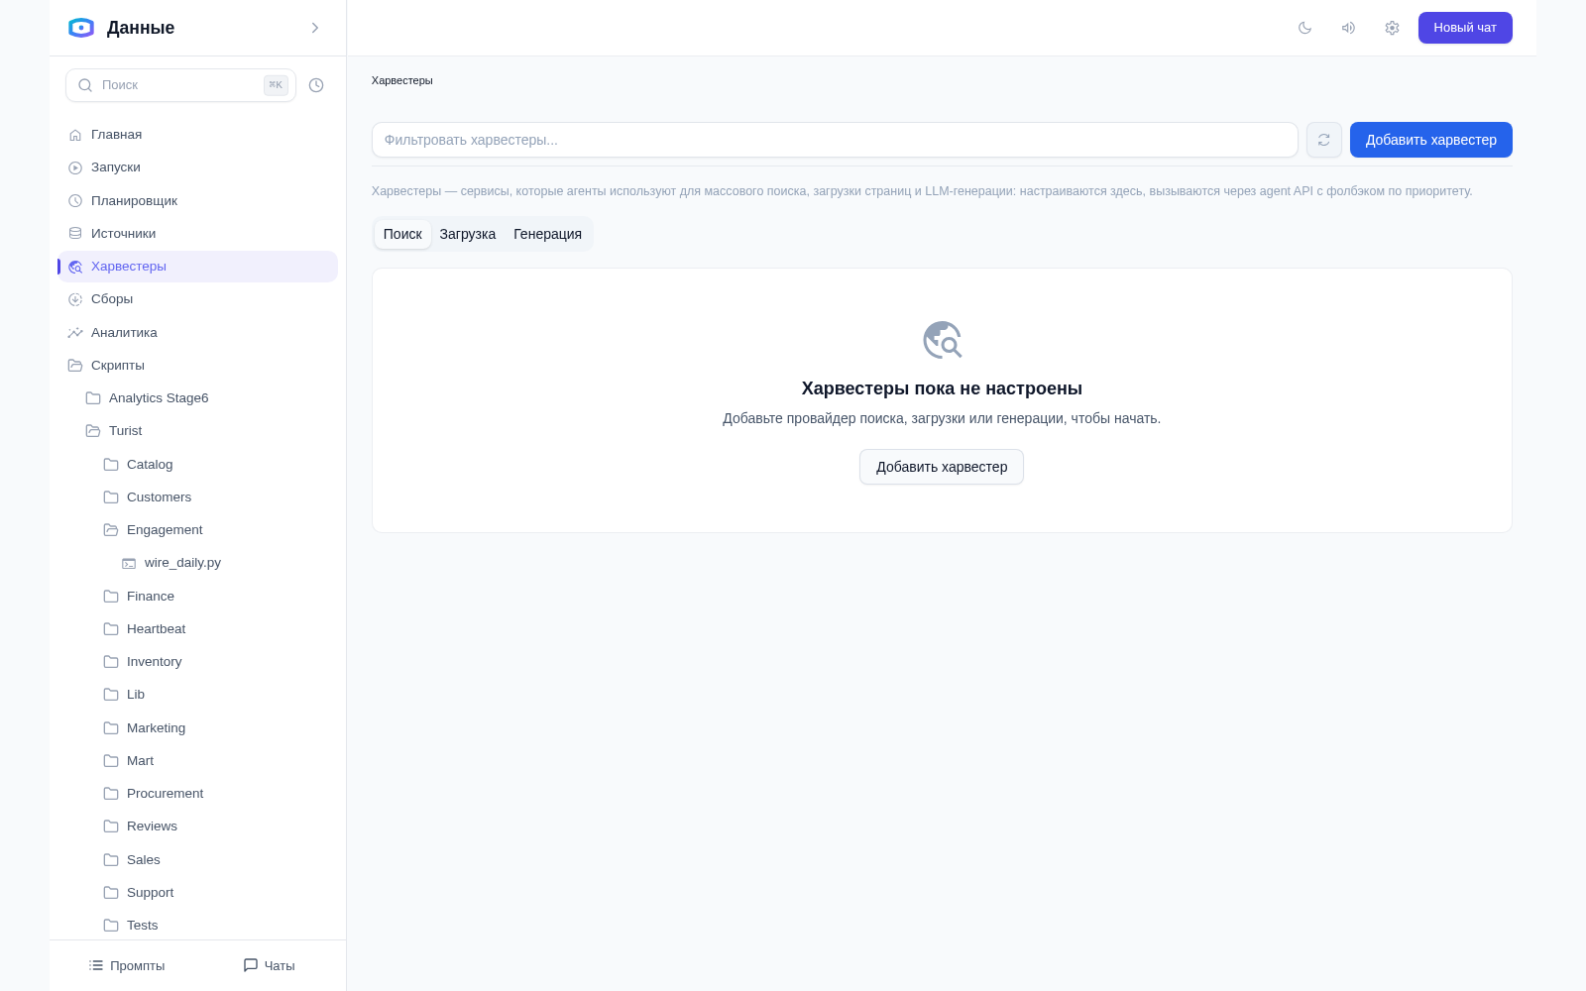1586x991 pixels.
Task: Click the Данные app logo
Action: [x=81, y=28]
